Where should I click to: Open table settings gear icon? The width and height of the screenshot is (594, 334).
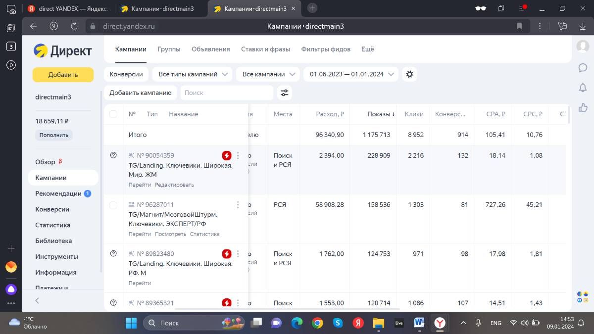pos(409,74)
